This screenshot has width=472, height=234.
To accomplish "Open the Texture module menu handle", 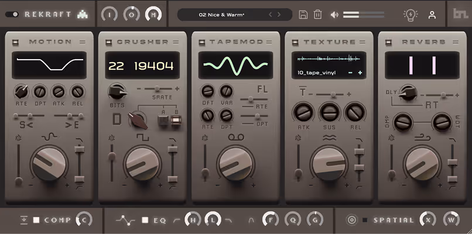I will click(362, 42).
